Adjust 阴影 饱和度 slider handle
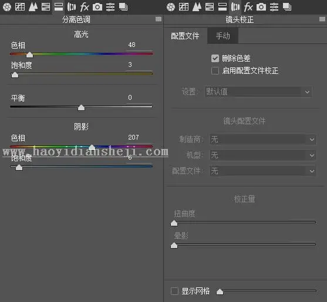327x302 pixels. (19, 167)
